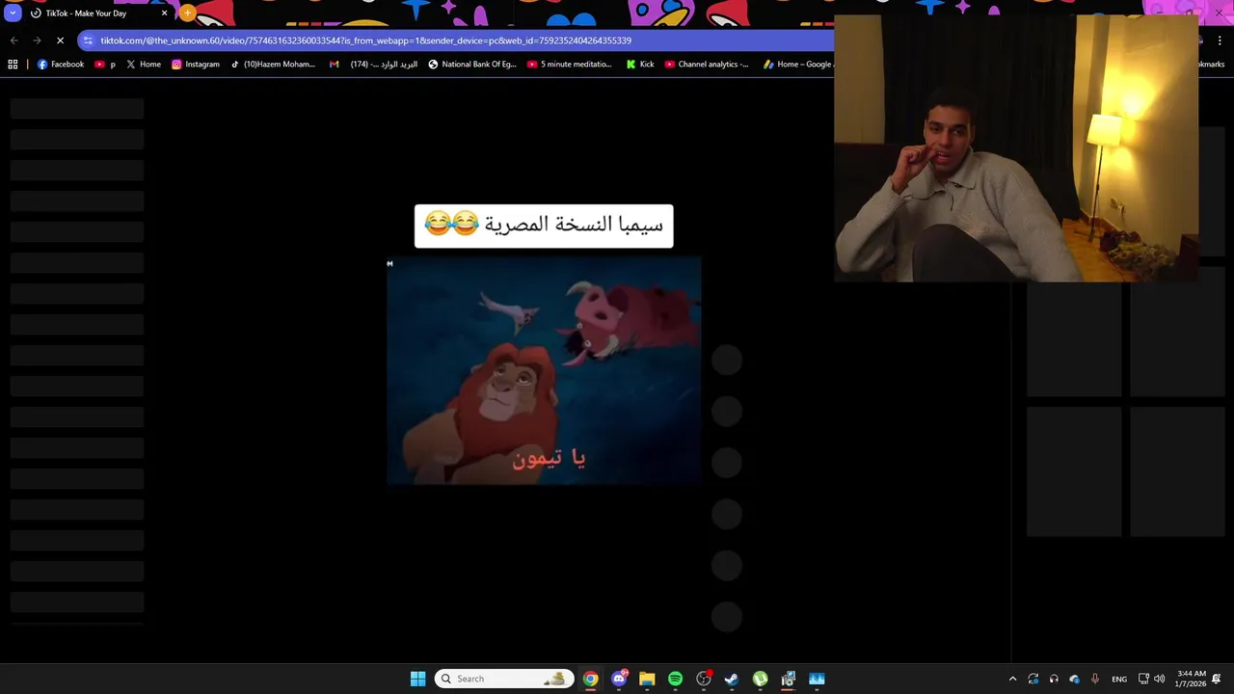Open the notifications bell icon
Image resolution: width=1234 pixels, height=694 pixels.
coord(1217,679)
